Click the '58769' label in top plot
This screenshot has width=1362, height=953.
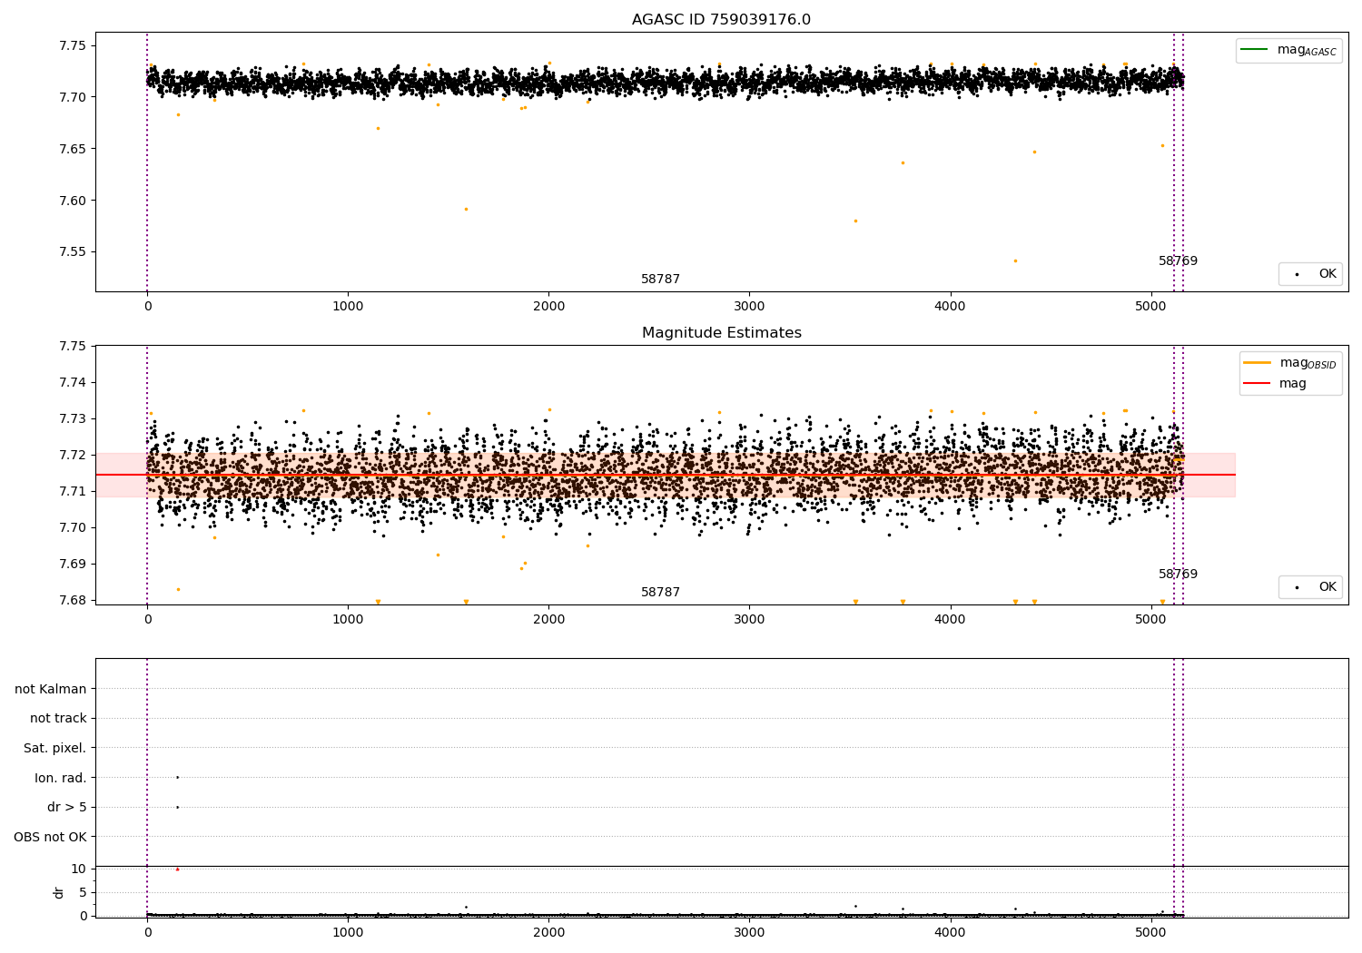tap(1178, 261)
